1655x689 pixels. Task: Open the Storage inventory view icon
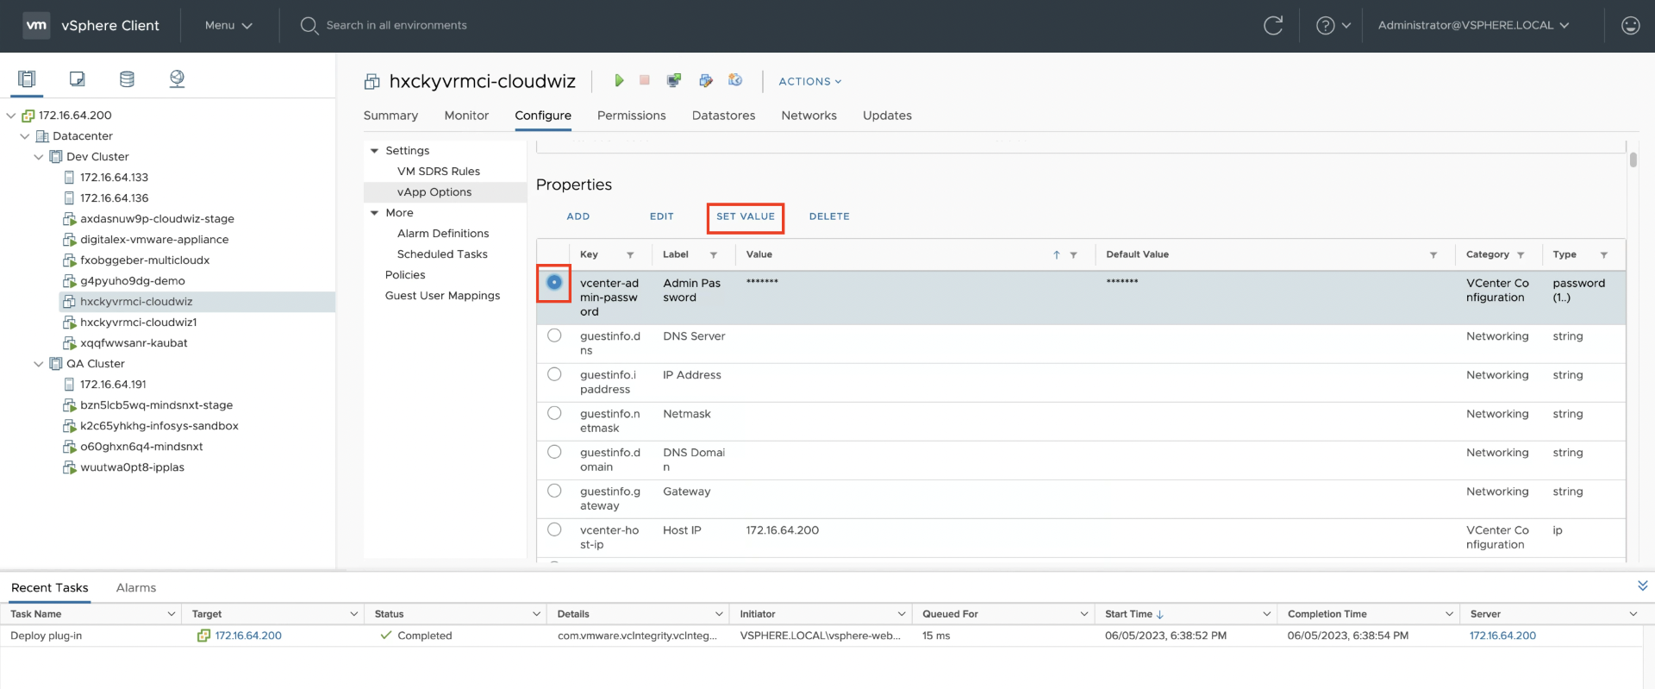127,79
